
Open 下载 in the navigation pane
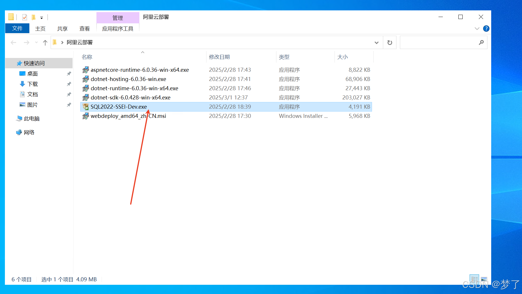(x=33, y=84)
